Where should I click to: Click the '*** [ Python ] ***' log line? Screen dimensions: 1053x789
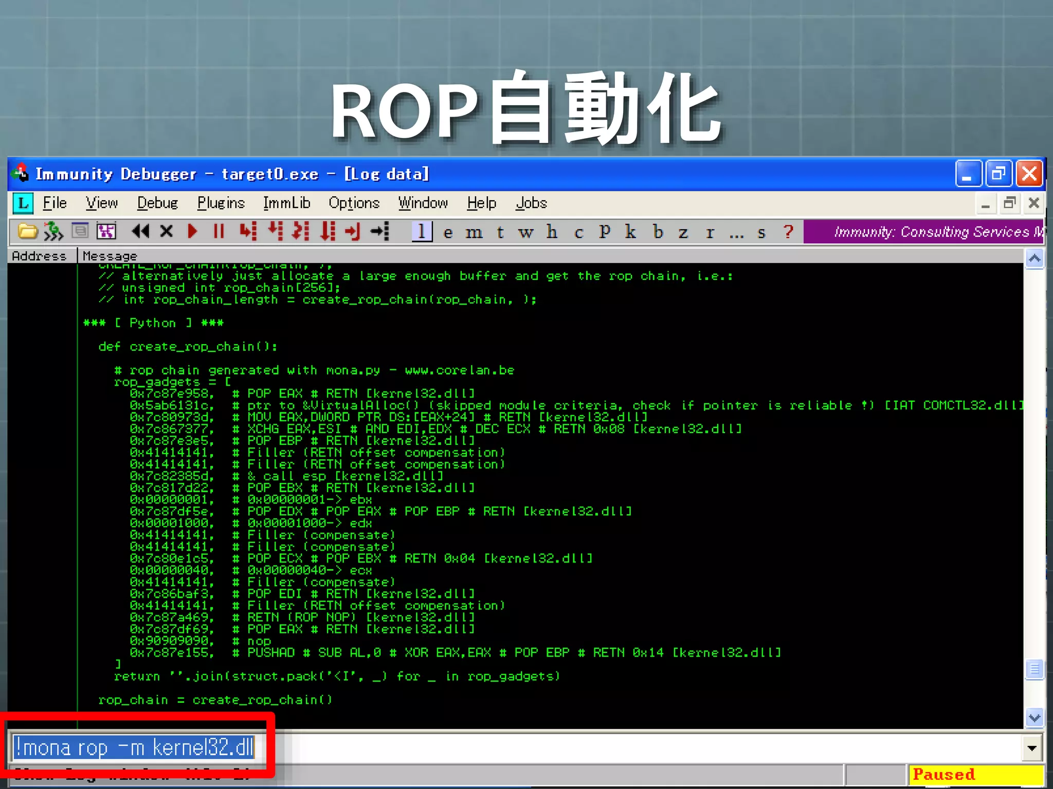click(153, 323)
